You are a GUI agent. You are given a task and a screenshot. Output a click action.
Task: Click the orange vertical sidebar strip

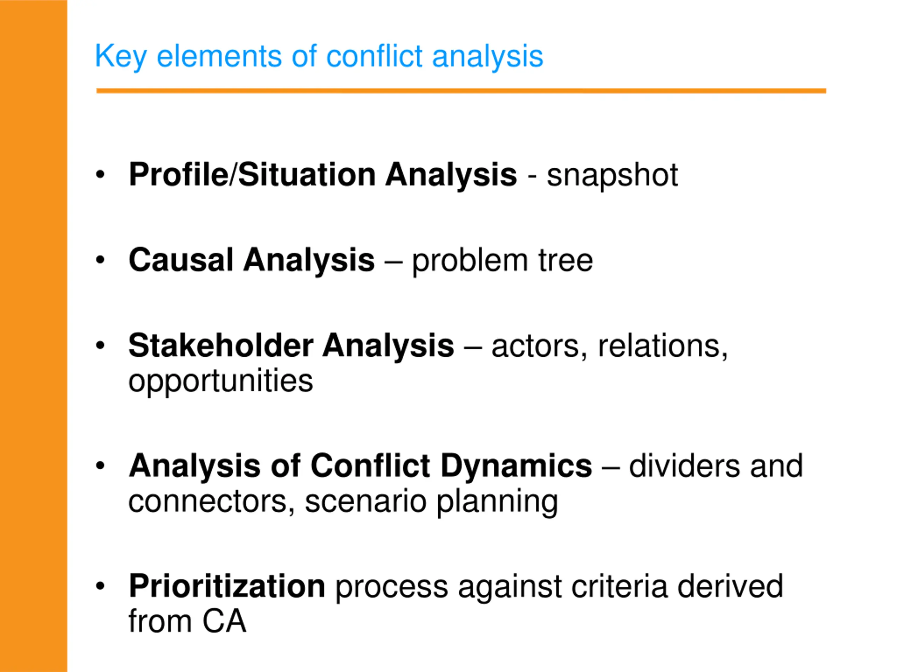(33, 336)
